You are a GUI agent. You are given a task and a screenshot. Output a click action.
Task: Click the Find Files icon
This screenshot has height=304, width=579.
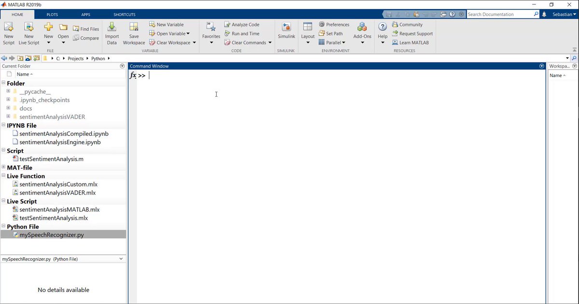86,29
